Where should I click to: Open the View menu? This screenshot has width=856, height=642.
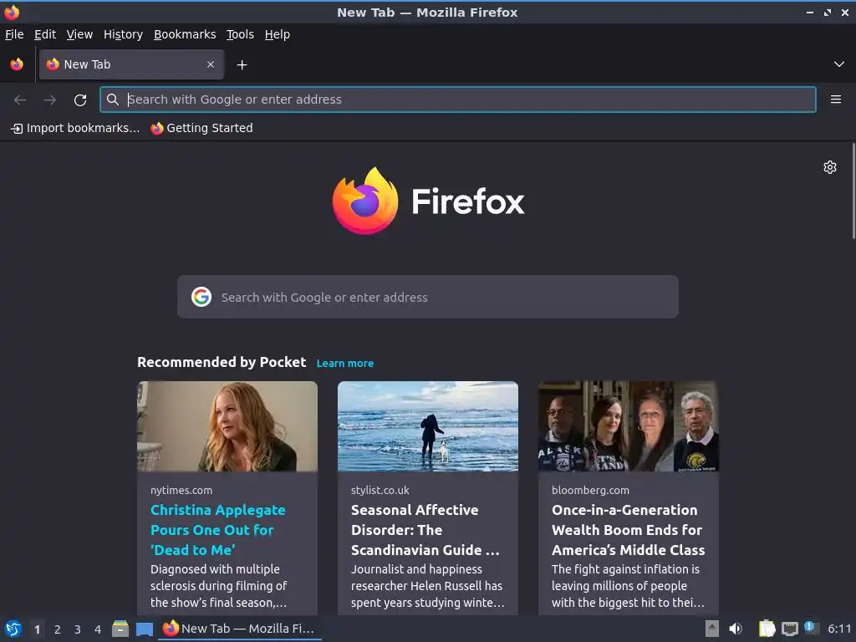click(79, 34)
